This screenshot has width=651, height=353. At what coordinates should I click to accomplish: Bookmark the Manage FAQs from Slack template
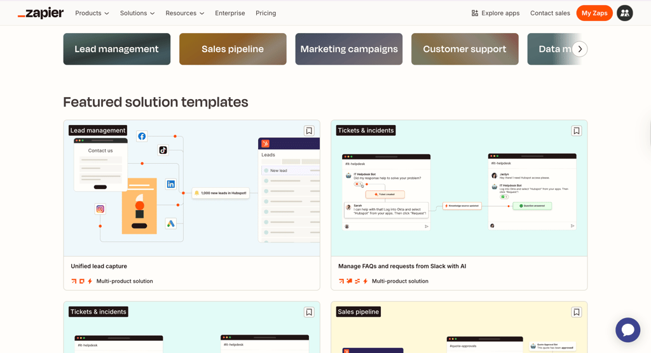(576, 131)
